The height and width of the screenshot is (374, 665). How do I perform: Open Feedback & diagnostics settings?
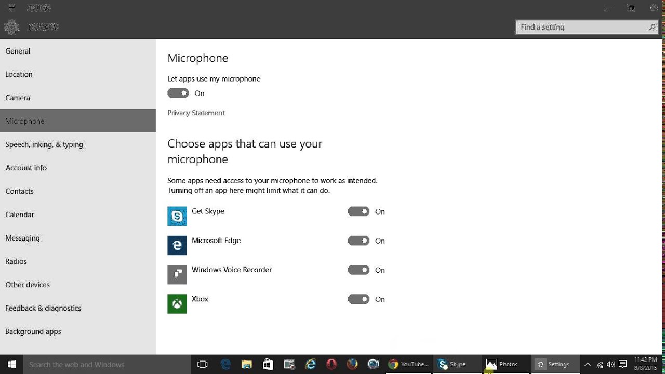coord(78,308)
